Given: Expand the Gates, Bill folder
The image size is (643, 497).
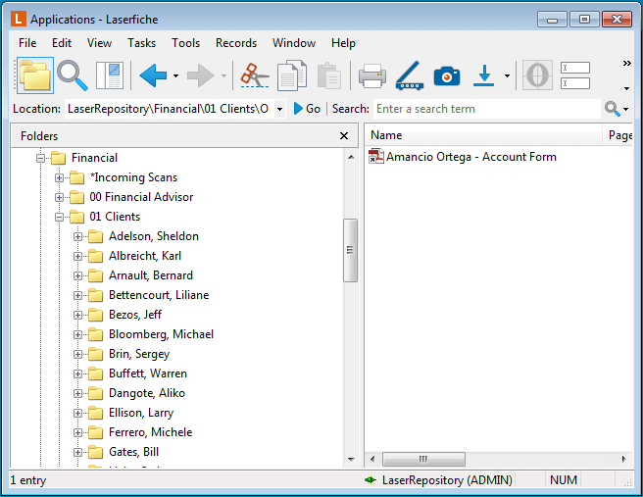Looking at the screenshot, I should pos(77,452).
